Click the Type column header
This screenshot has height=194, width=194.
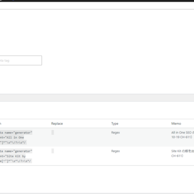click(115, 124)
